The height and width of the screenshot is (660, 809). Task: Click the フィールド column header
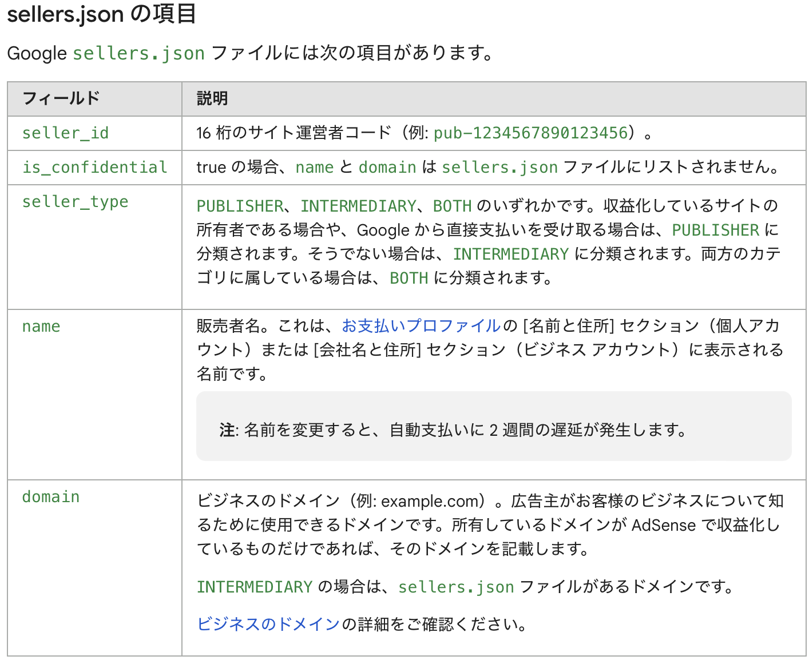[94, 99]
